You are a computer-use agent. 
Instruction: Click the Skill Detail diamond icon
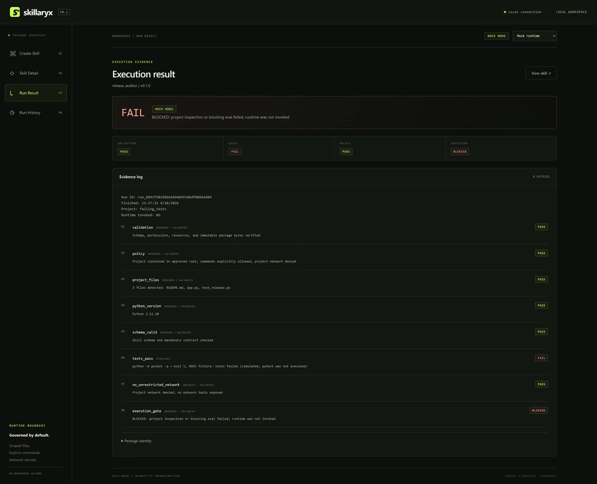pos(12,73)
